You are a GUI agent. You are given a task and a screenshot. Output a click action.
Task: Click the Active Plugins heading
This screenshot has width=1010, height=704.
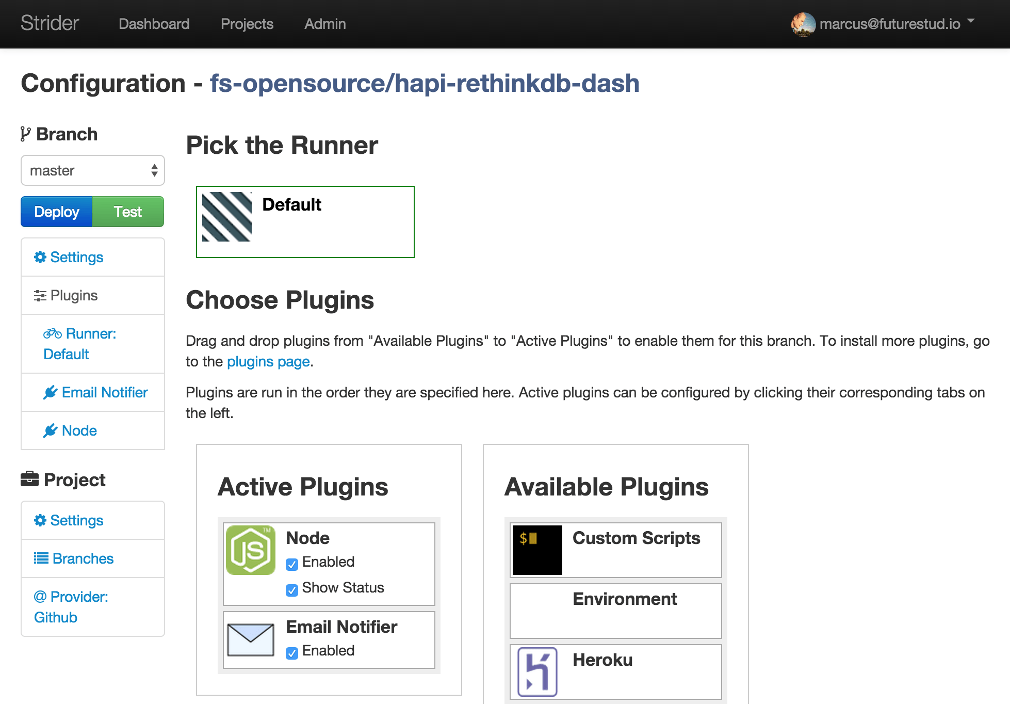click(303, 487)
